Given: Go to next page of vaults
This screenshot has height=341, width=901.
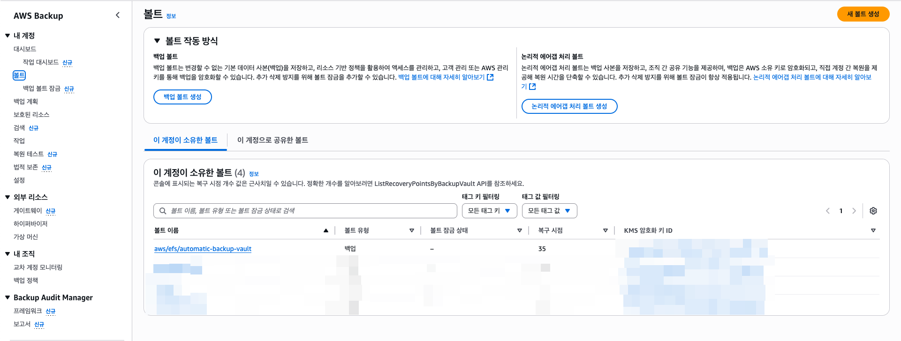Looking at the screenshot, I should (x=854, y=211).
